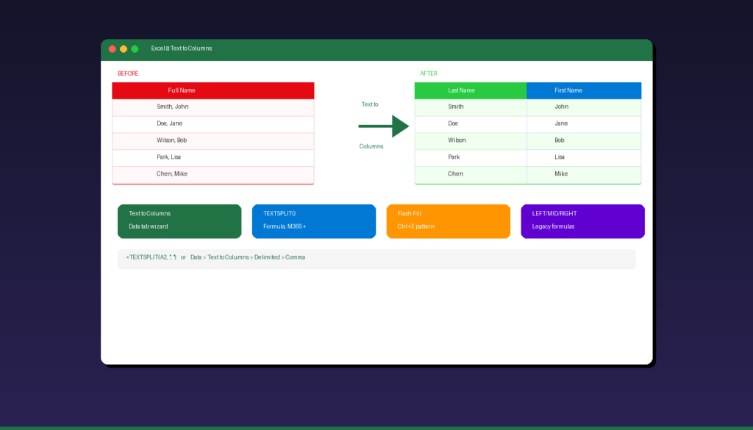This screenshot has height=430, width=753.
Task: Open the purple LEFT/MID/RIGHT card
Action: pyautogui.click(x=582, y=221)
